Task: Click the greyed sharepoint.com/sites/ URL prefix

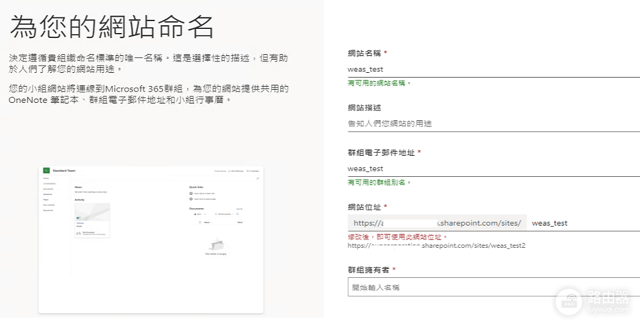Action: coord(437,223)
